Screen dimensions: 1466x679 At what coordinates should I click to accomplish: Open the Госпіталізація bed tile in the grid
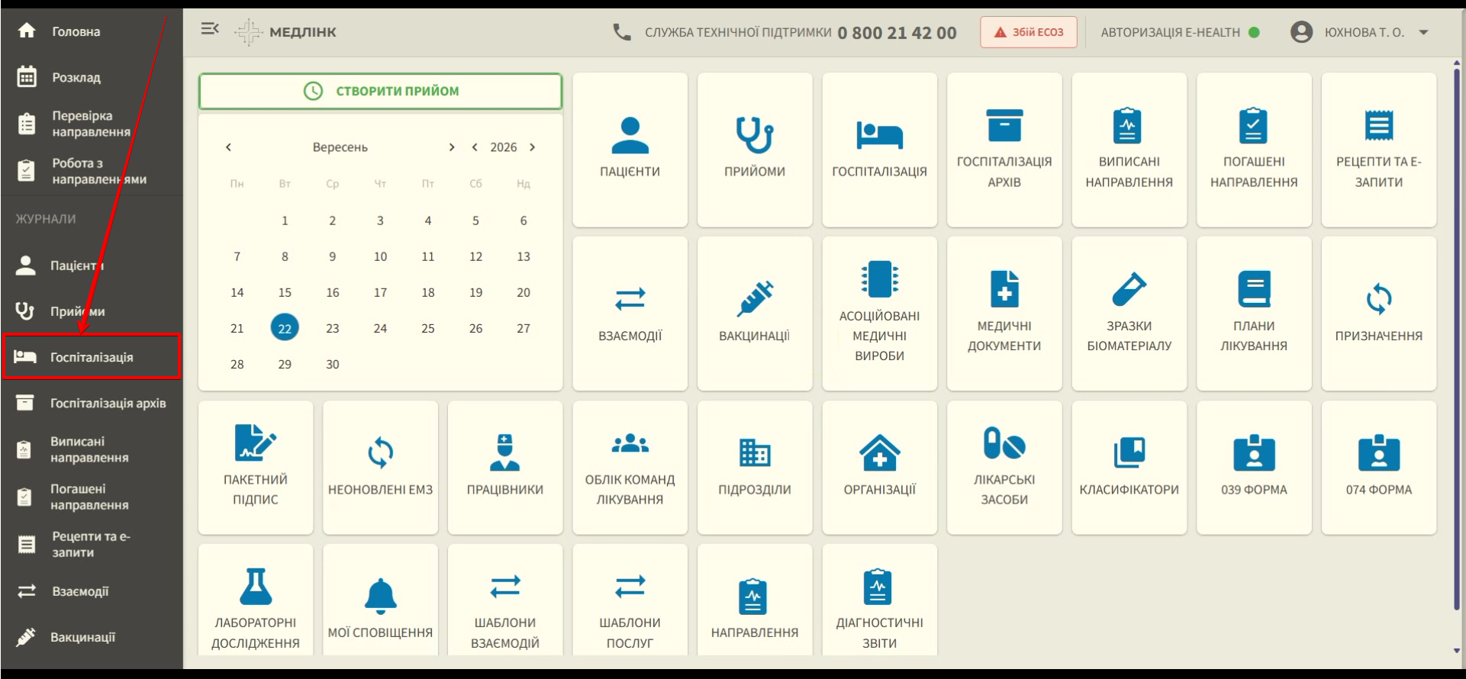coord(879,150)
